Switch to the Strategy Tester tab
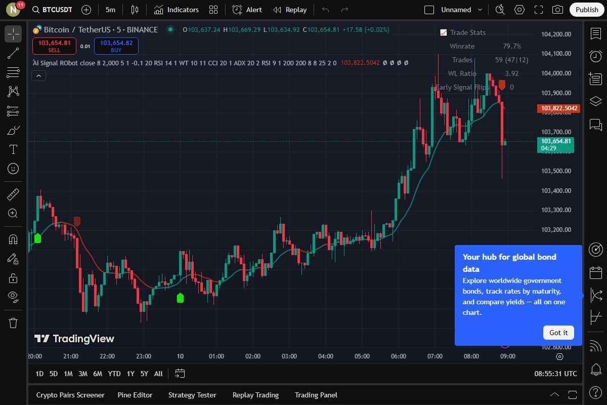Image resolution: width=607 pixels, height=405 pixels. click(x=192, y=395)
